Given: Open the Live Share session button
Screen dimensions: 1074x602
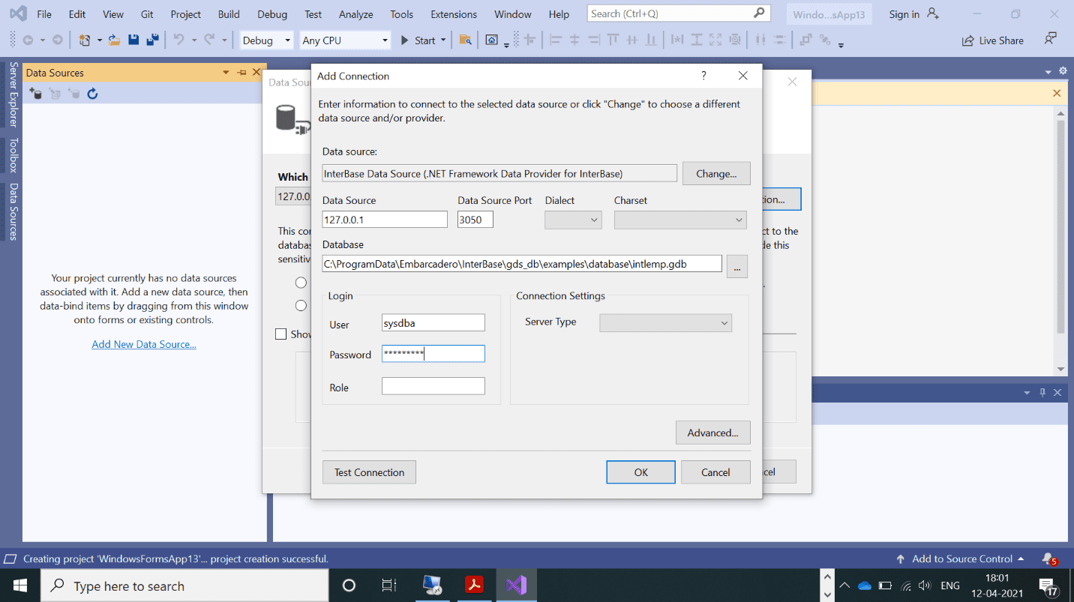Looking at the screenshot, I should [x=992, y=40].
